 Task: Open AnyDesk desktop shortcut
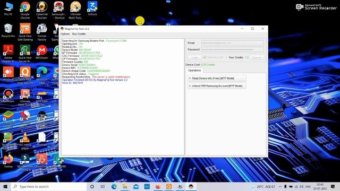pos(8,74)
